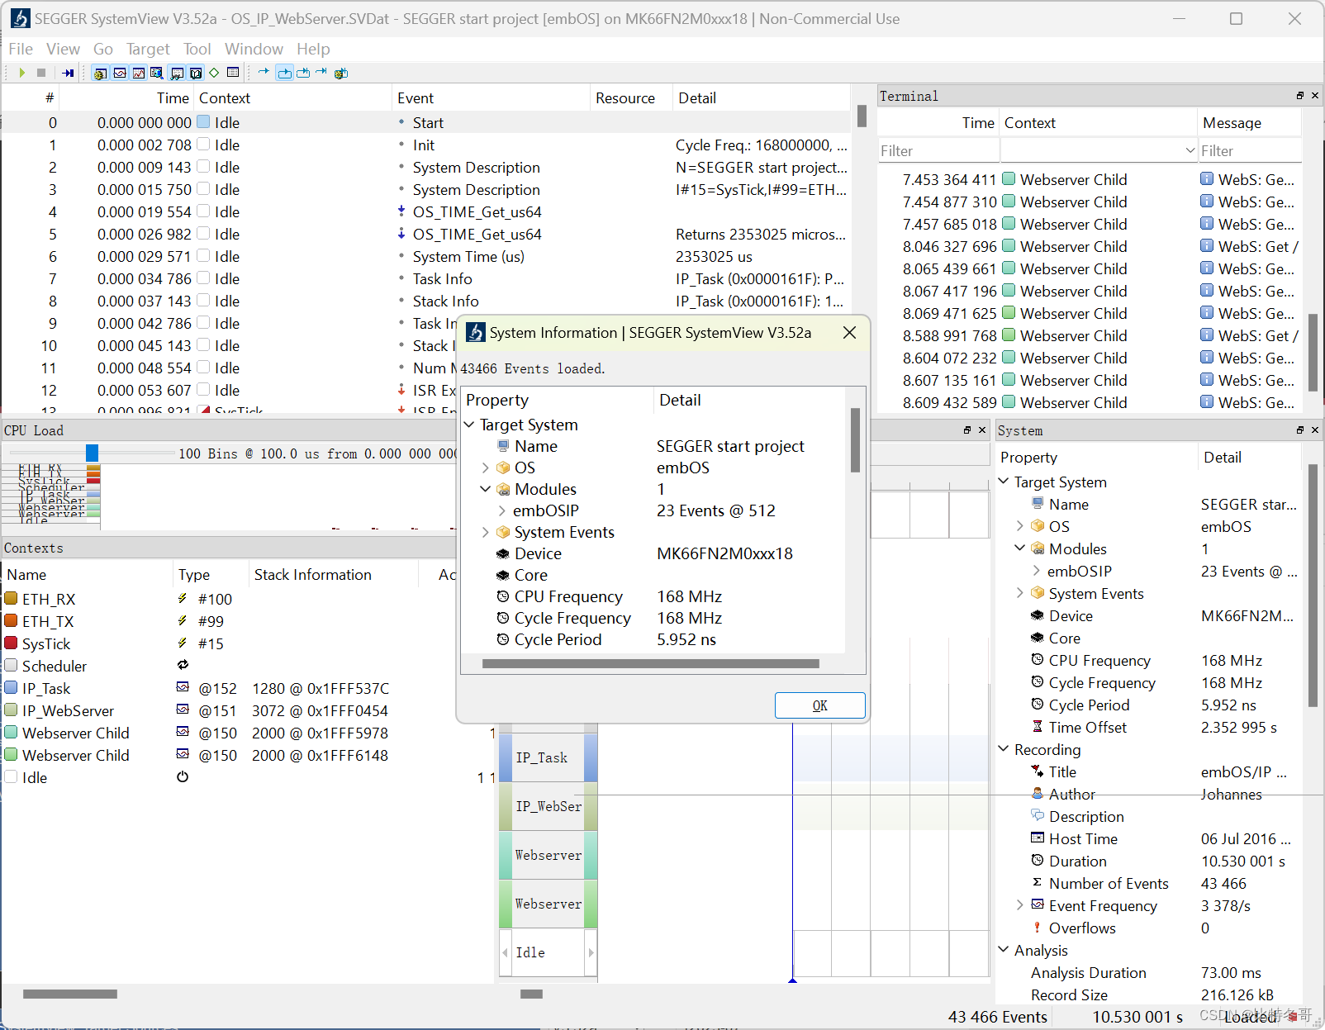
Task: Collapse the Recording section in System panel
Action: click(x=1004, y=749)
